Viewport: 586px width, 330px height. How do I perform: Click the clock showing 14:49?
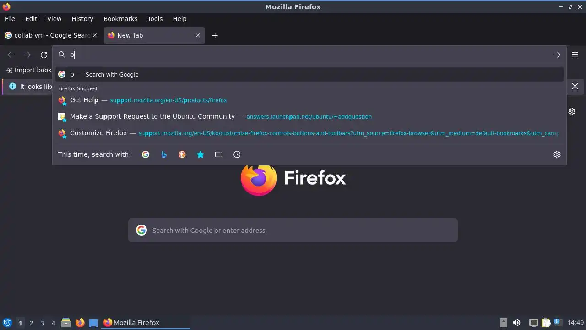tap(575, 323)
